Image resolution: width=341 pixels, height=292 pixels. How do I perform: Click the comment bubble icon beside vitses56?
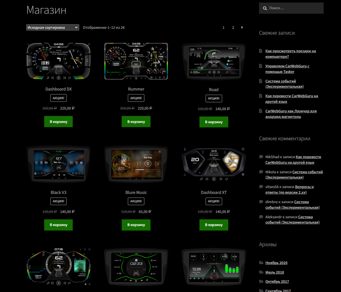[x=261, y=187]
